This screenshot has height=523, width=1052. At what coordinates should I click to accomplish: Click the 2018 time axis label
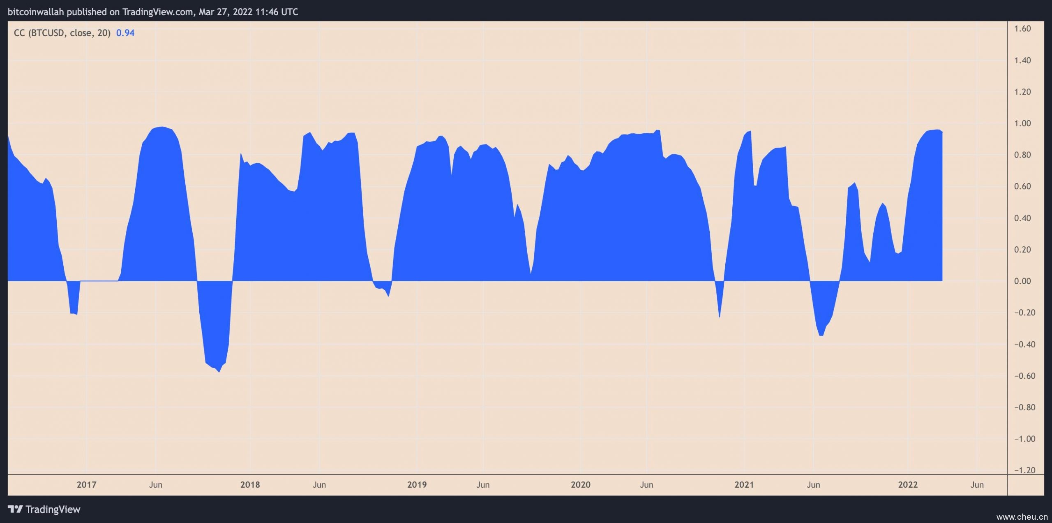pyautogui.click(x=250, y=485)
